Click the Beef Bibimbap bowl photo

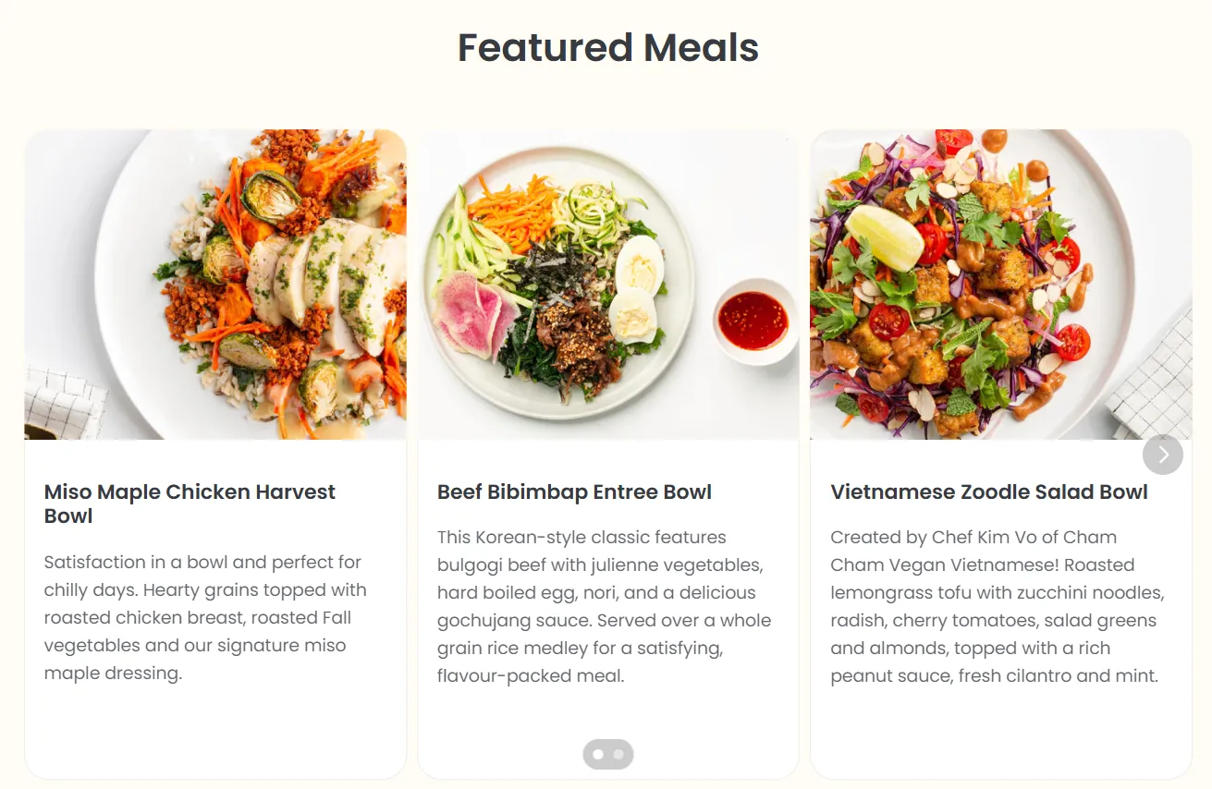(608, 285)
